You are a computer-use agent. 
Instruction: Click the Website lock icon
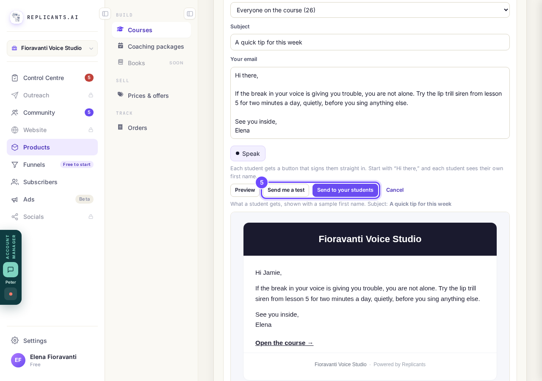(91, 130)
